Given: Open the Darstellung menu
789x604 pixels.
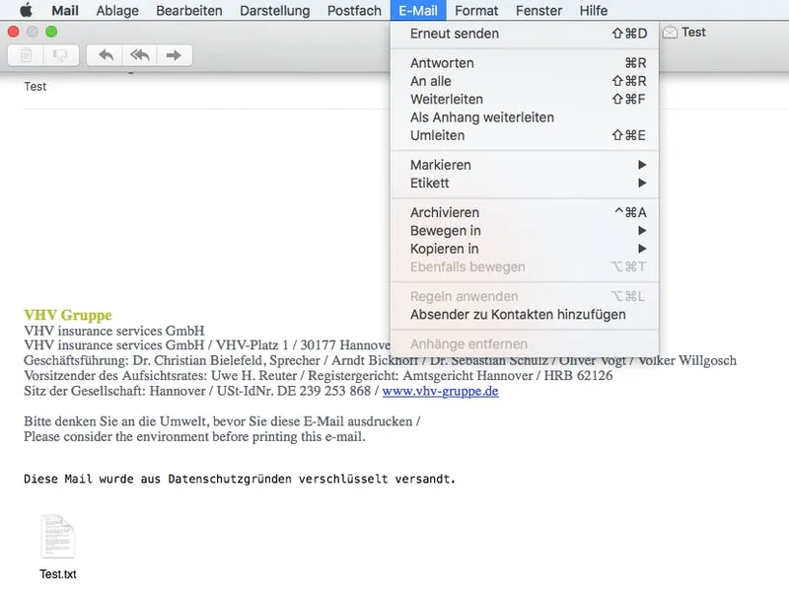Looking at the screenshot, I should [275, 10].
